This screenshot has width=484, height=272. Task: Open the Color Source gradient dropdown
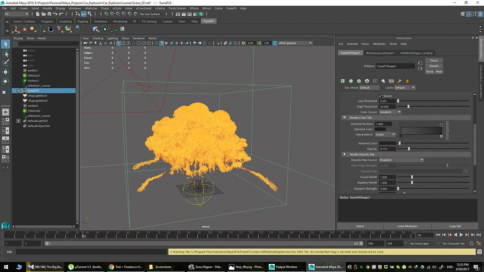point(399,112)
